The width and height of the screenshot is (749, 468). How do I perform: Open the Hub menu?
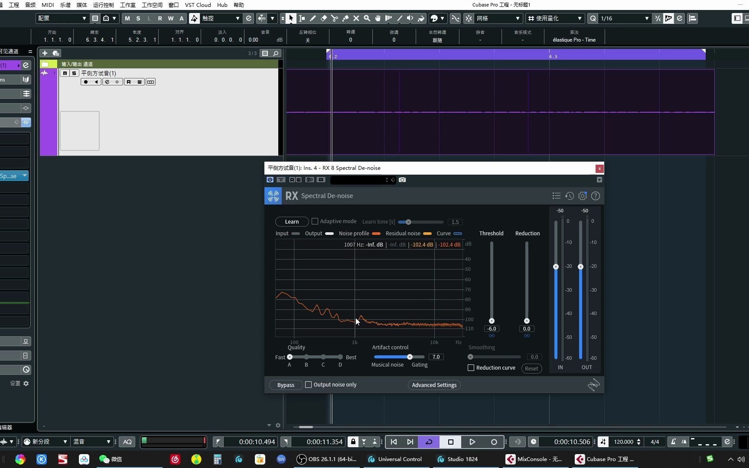222,5
